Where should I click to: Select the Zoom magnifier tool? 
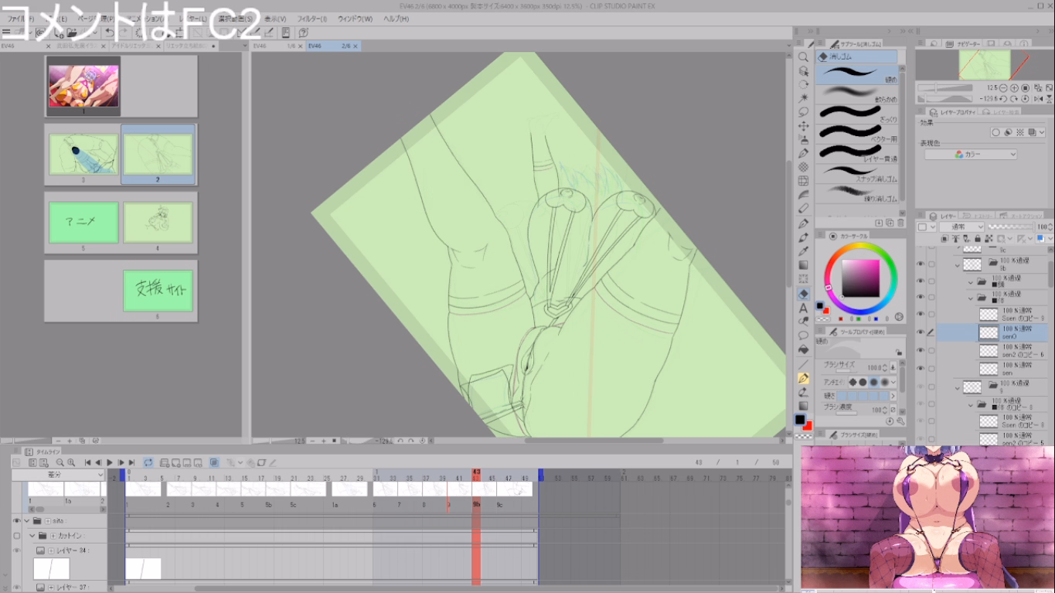(x=803, y=57)
